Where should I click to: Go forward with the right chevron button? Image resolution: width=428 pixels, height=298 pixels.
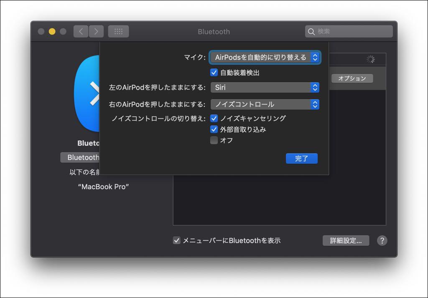click(x=96, y=32)
